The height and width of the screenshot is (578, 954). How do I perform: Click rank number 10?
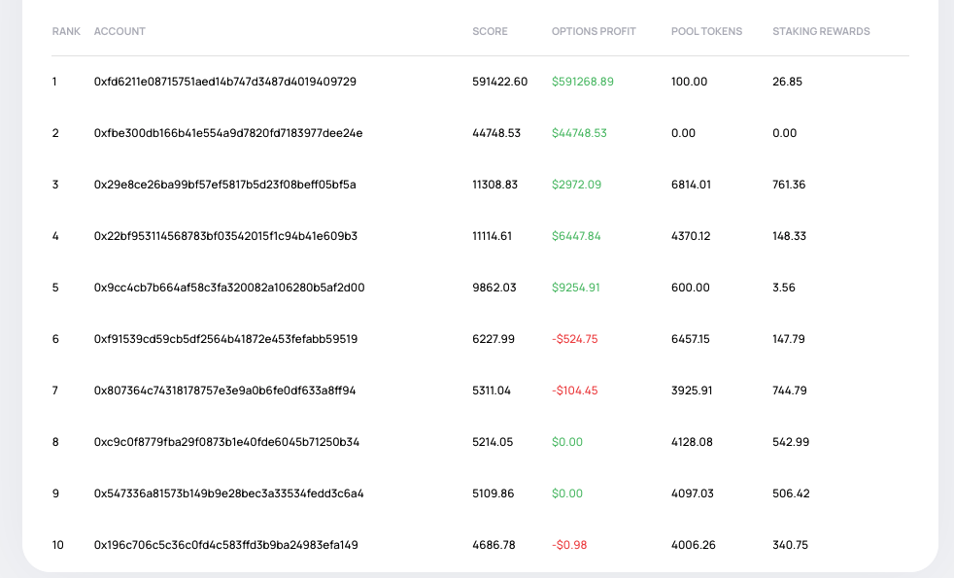point(57,545)
